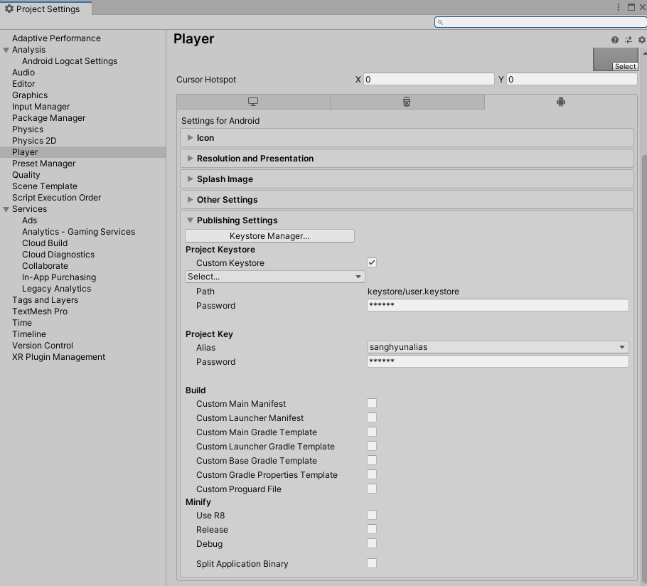Open Audio settings
The width and height of the screenshot is (647, 586).
coord(23,73)
